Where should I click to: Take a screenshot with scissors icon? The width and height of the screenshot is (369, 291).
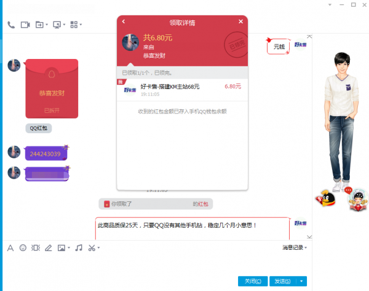click(x=92, y=248)
